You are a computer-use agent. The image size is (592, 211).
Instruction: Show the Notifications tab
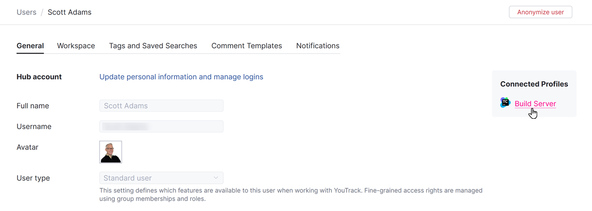(x=317, y=46)
